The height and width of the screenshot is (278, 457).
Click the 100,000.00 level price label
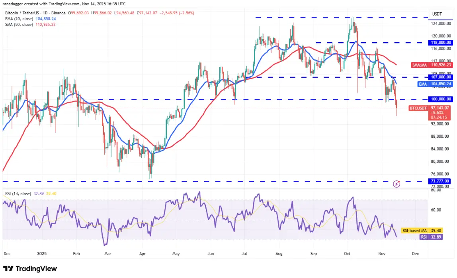click(x=441, y=99)
